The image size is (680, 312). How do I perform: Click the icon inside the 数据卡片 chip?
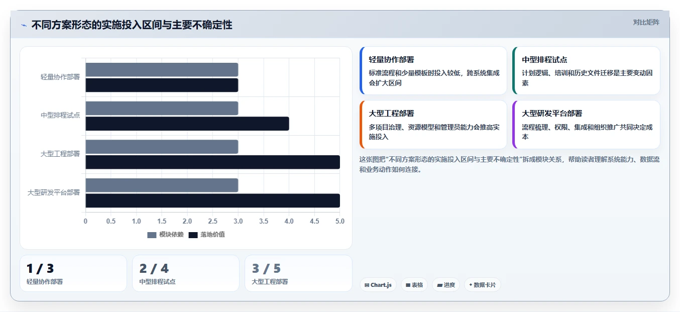click(x=471, y=285)
